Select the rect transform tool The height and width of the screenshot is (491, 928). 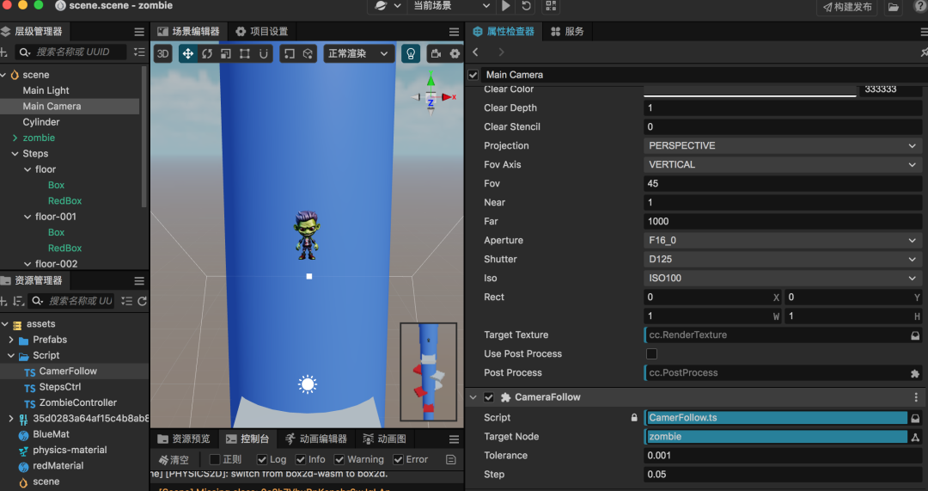pyautogui.click(x=244, y=54)
